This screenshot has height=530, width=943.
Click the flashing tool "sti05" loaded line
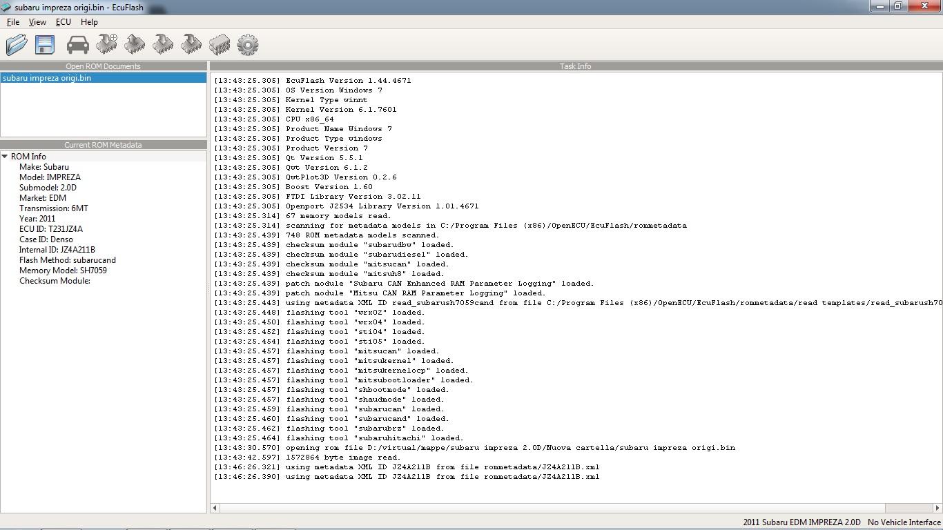click(x=320, y=341)
